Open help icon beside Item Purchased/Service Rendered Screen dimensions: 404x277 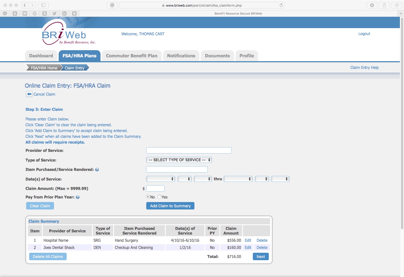(x=97, y=170)
